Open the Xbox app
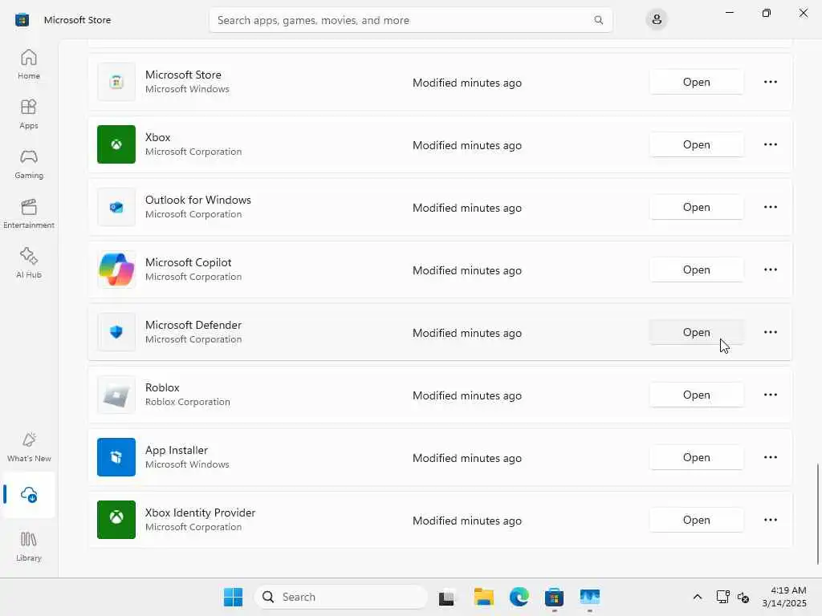The image size is (822, 616). (x=696, y=144)
